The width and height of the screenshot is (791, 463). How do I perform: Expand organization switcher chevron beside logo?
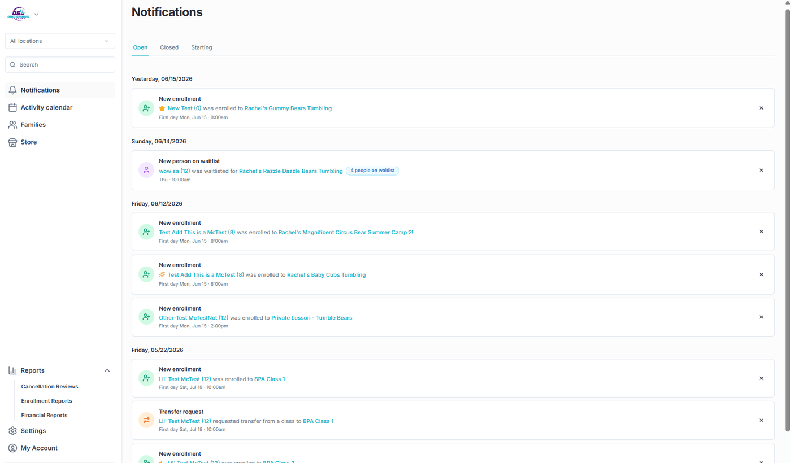point(36,15)
